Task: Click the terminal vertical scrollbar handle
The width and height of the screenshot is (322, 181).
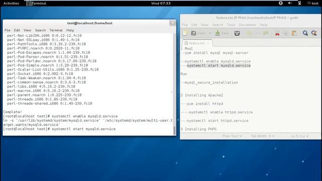Action: tap(175, 131)
